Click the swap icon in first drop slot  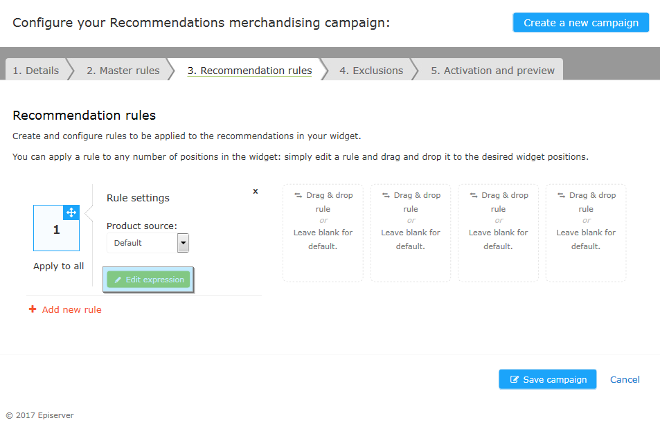pos(298,195)
